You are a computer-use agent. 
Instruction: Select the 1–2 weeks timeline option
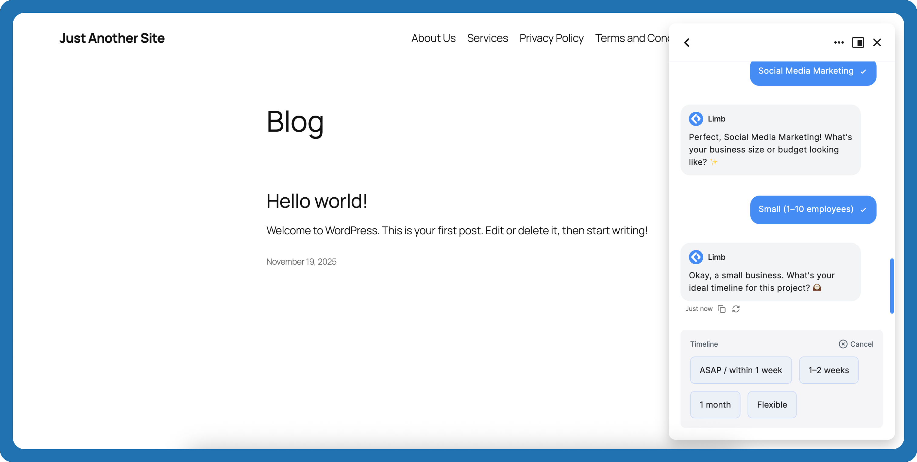pyautogui.click(x=828, y=370)
